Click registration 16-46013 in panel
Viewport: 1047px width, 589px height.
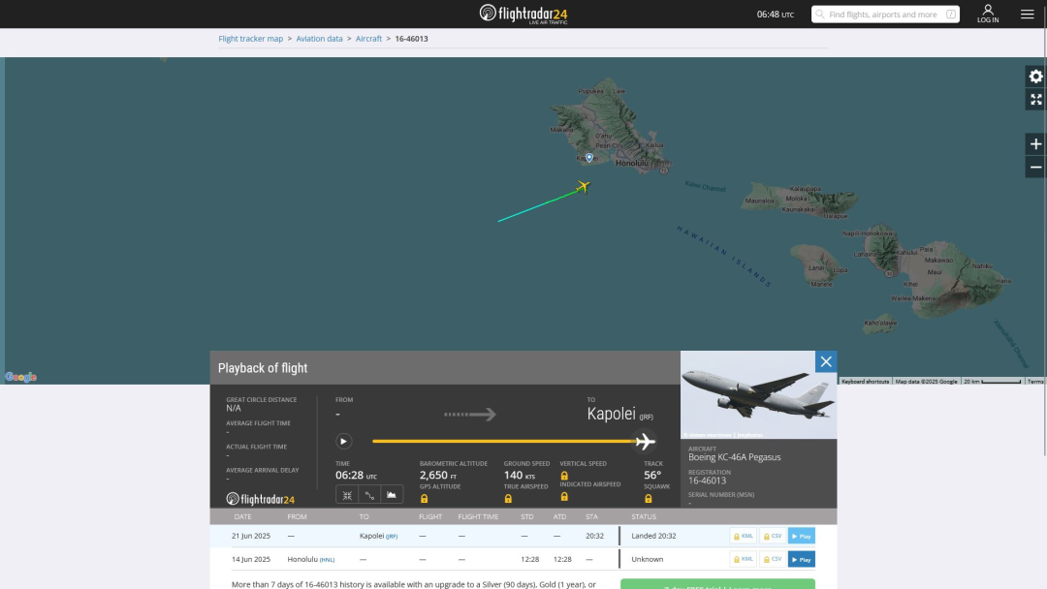pyautogui.click(x=707, y=480)
